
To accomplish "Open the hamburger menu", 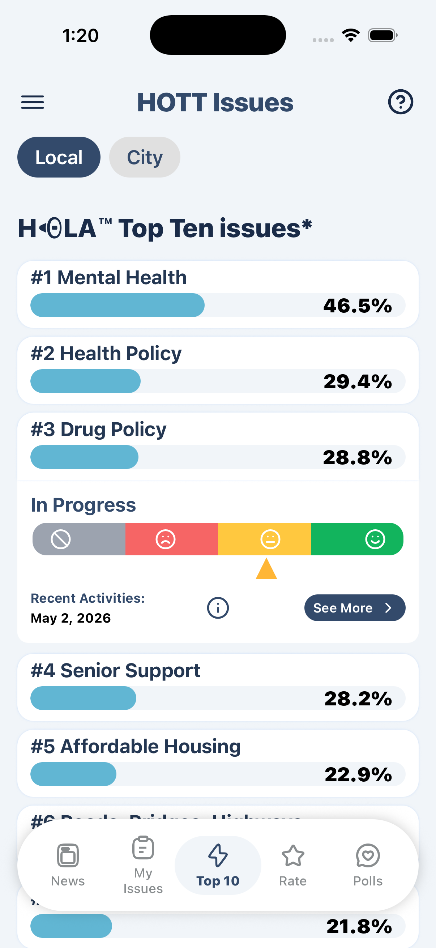I will pyautogui.click(x=33, y=102).
